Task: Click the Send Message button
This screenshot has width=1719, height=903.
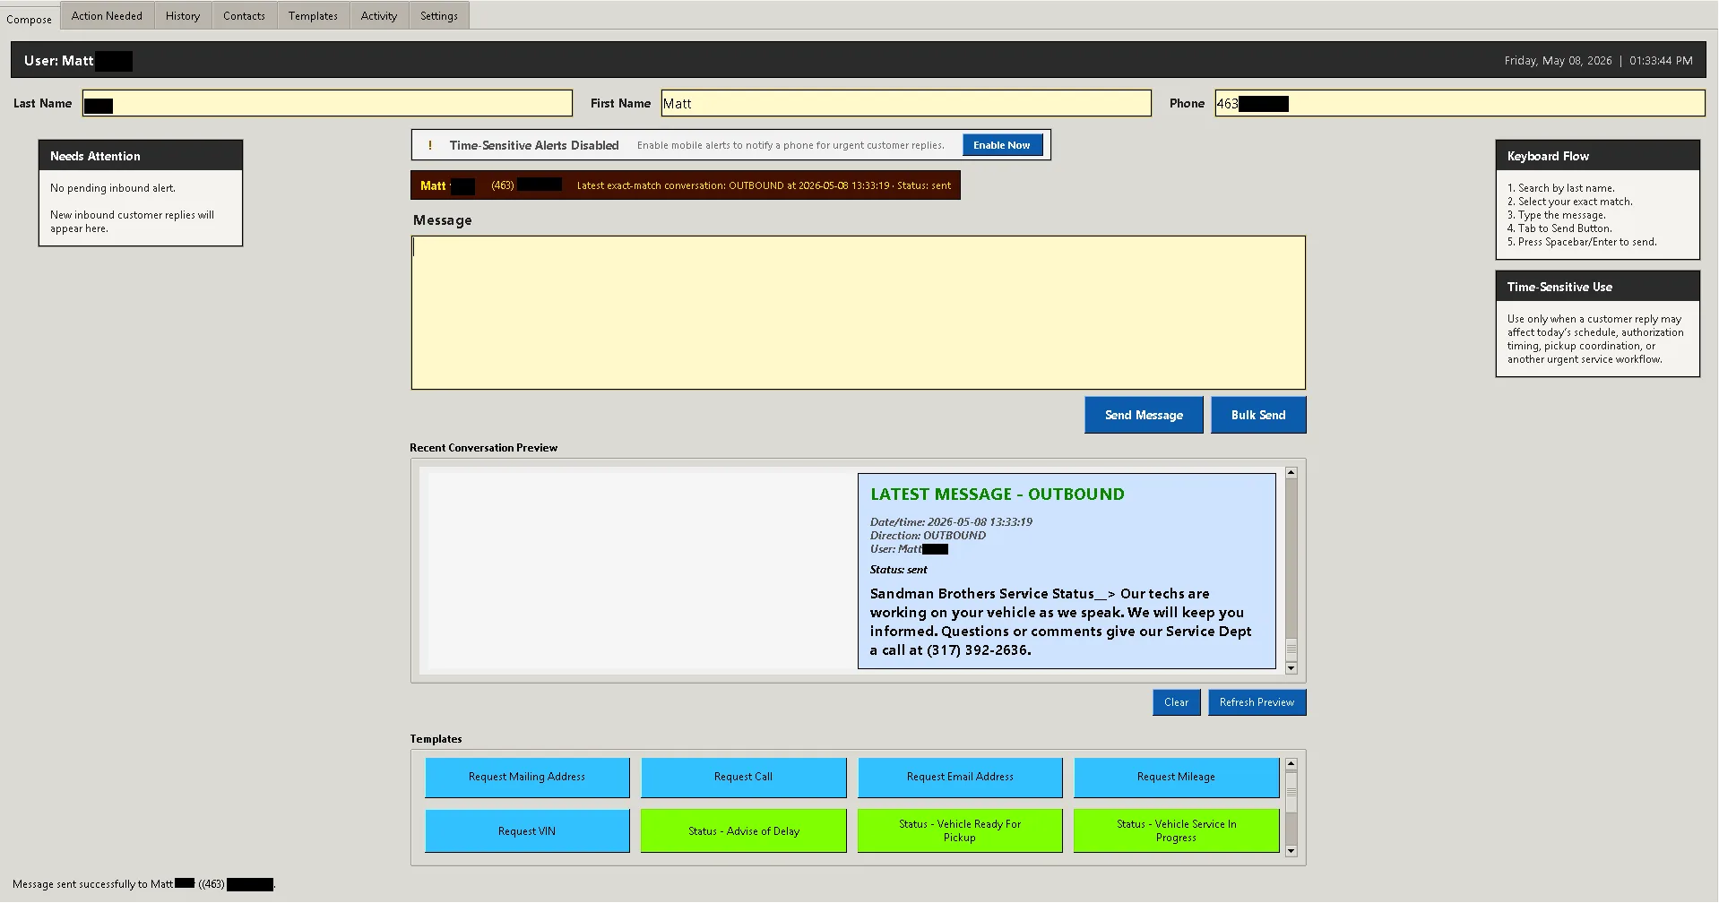Action: [x=1144, y=415]
